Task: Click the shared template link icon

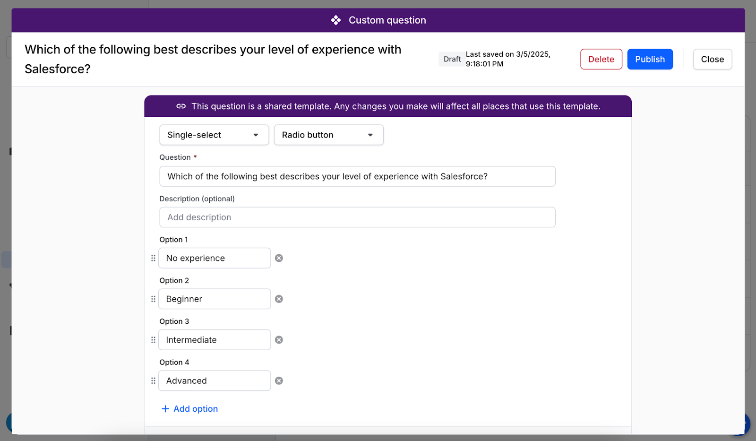Action: point(181,106)
